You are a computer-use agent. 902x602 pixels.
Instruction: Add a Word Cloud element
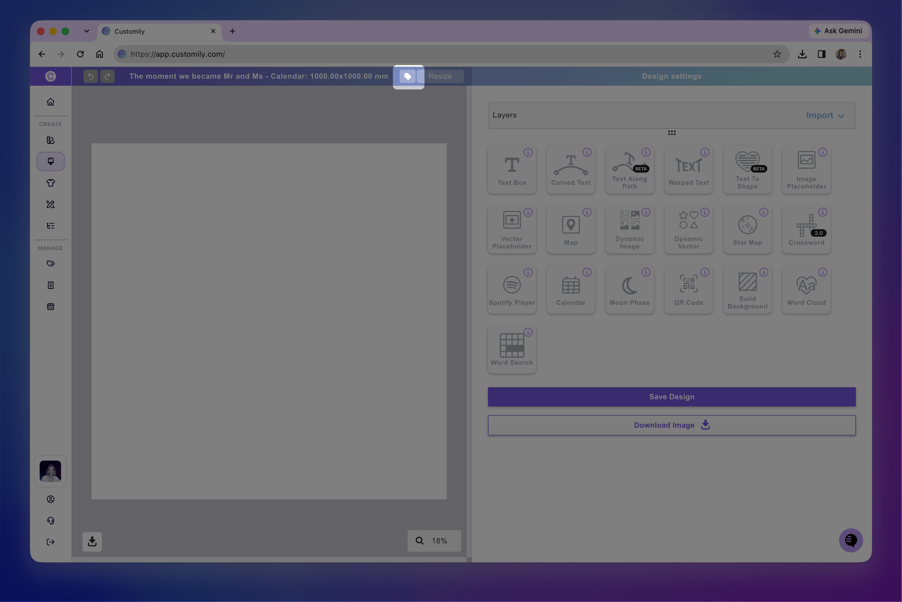click(806, 289)
